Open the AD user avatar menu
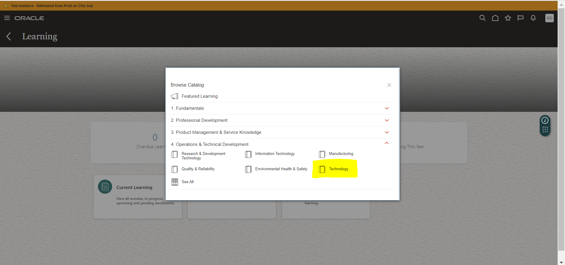The image size is (565, 265). pyautogui.click(x=550, y=18)
